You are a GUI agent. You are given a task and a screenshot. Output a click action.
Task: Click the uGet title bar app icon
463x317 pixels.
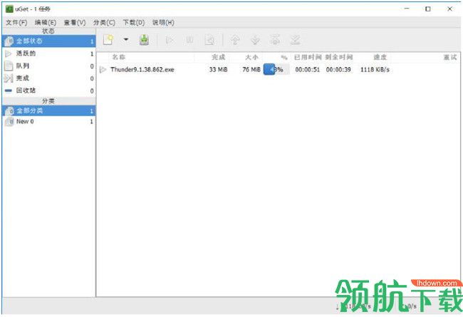coord(9,9)
